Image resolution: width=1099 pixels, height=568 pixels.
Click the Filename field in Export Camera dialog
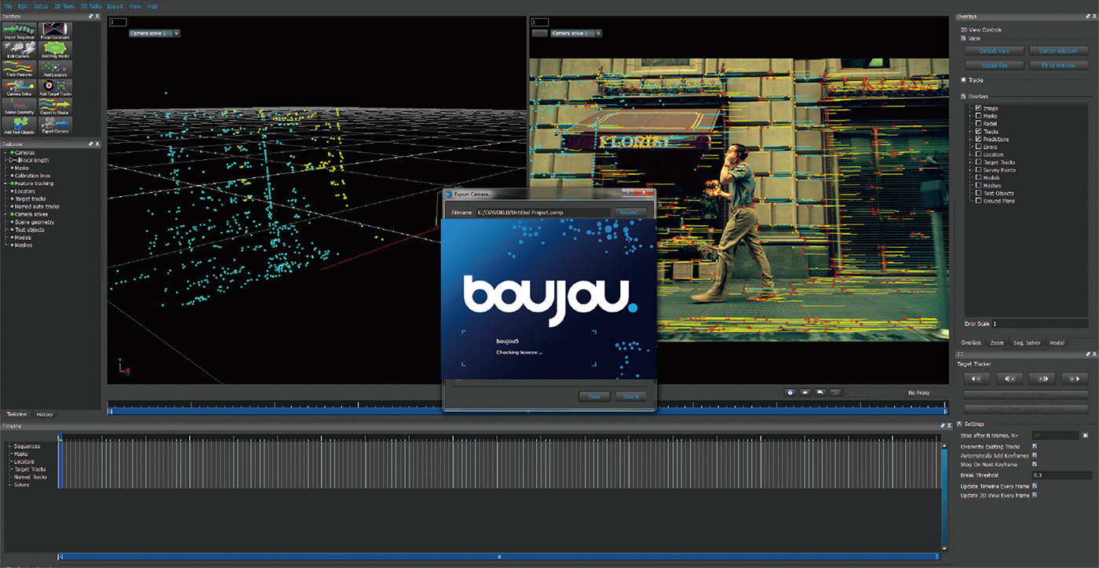pyautogui.click(x=543, y=213)
